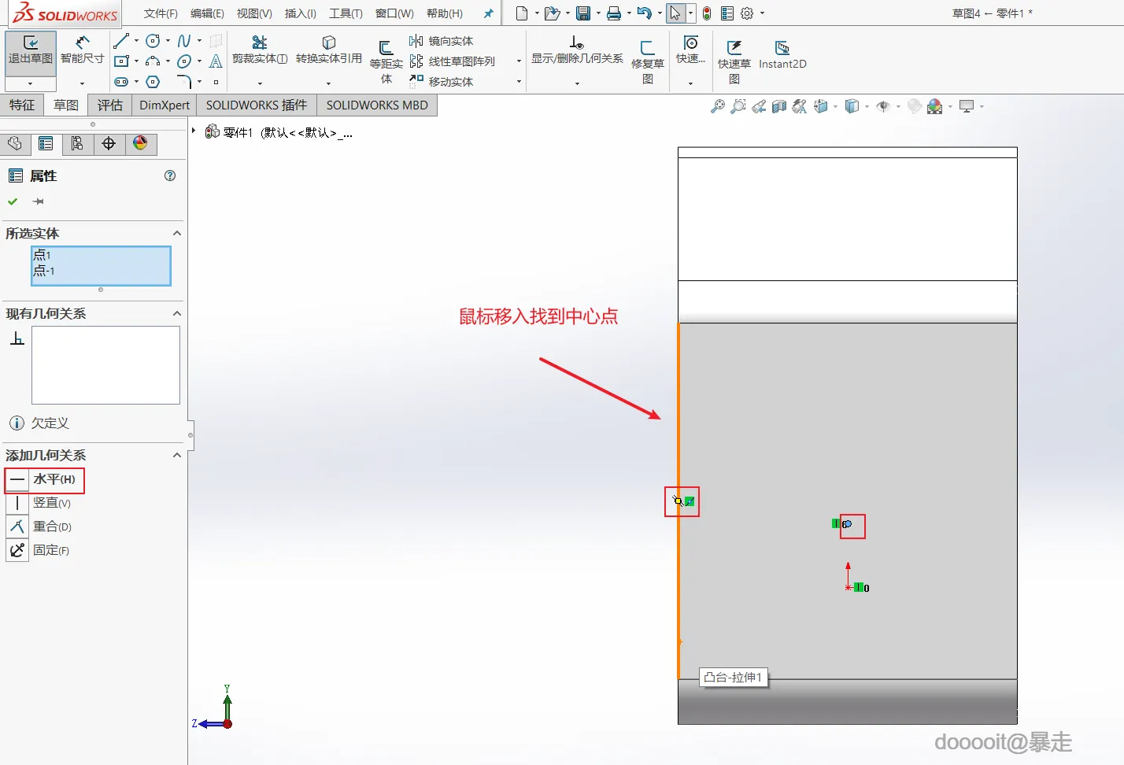Click Repair Sketch (修复草图)
The height and width of the screenshot is (765, 1124).
pyautogui.click(x=648, y=61)
